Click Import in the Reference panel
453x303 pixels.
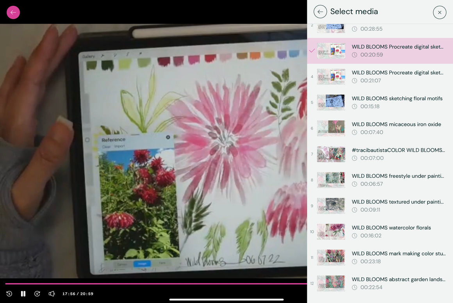119,146
